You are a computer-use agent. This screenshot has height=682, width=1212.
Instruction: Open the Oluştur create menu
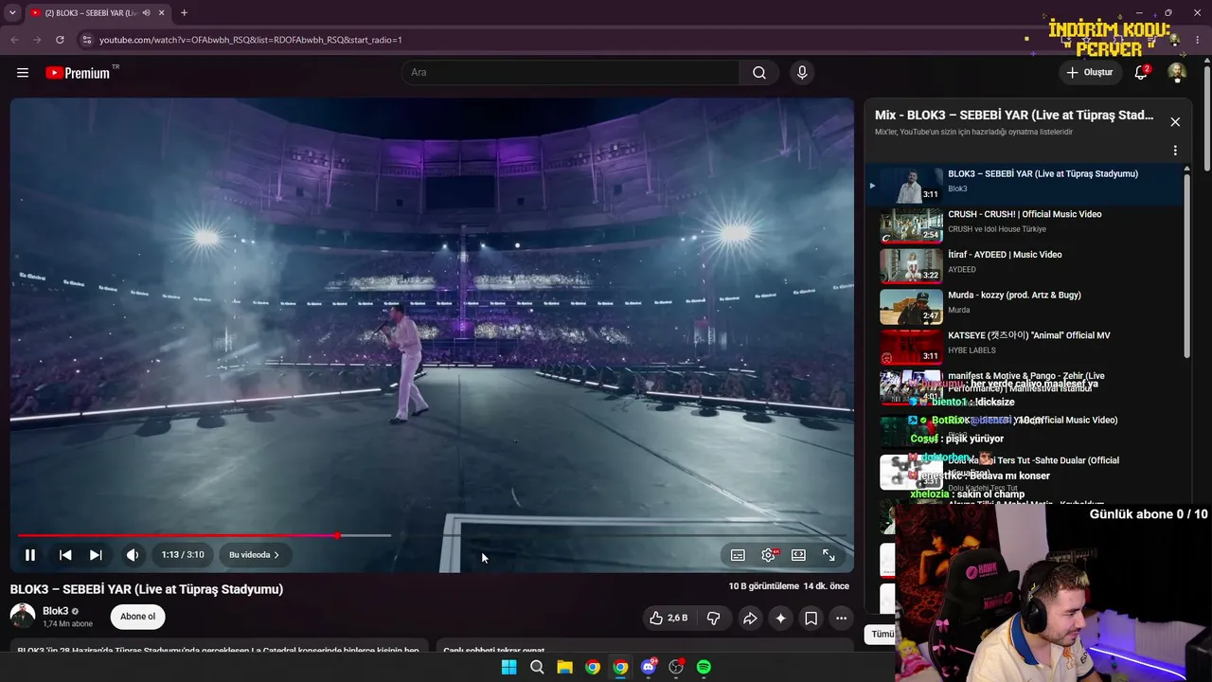click(x=1090, y=73)
